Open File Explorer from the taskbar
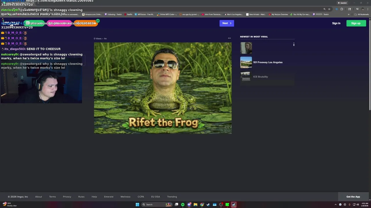 [195, 205]
